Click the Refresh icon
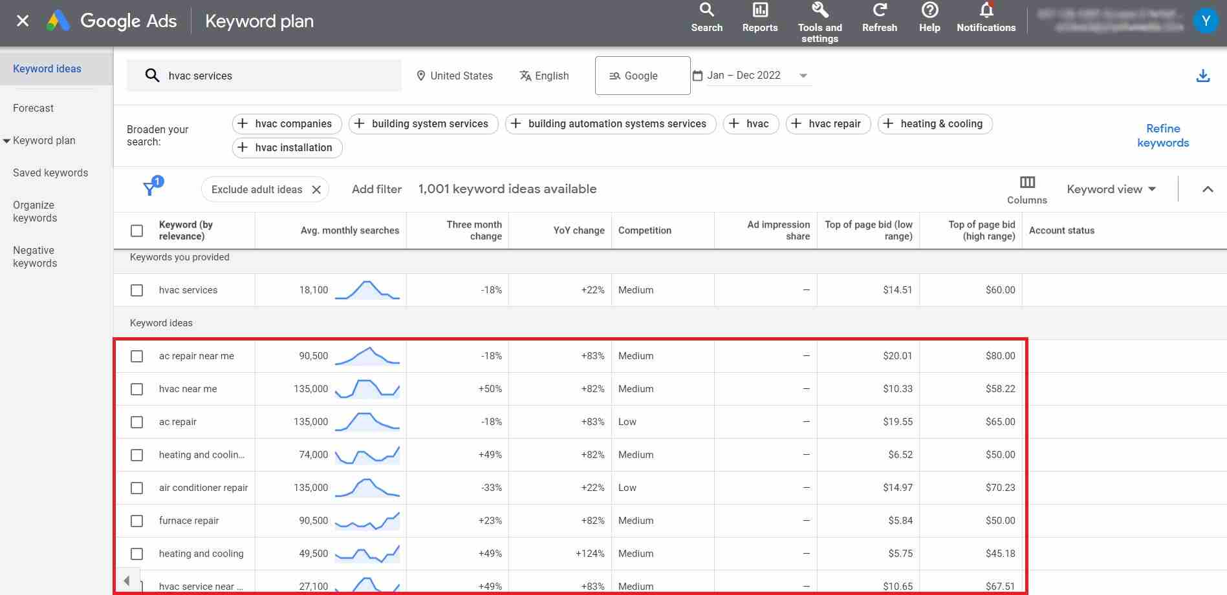 coord(879,14)
